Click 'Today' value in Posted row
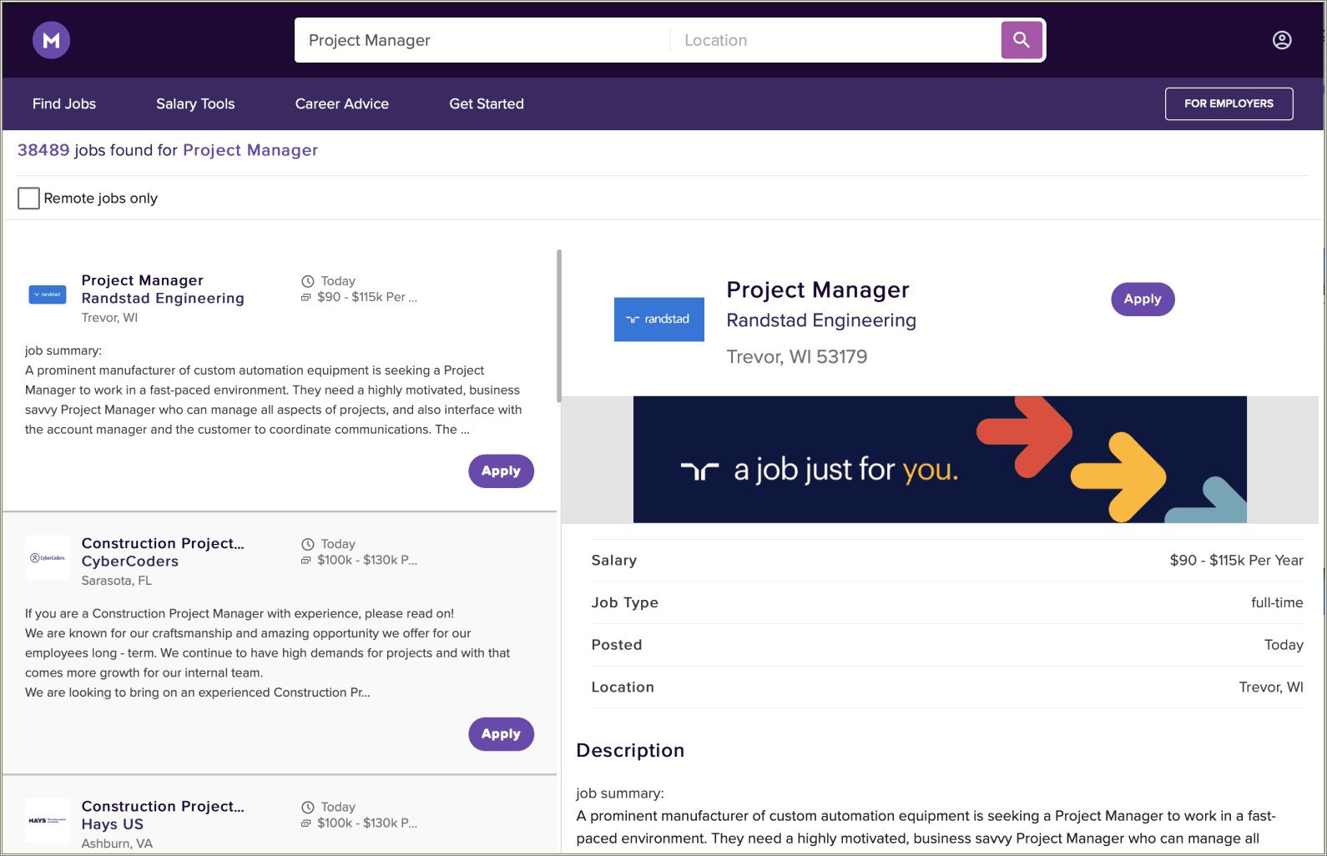 coord(1284,645)
